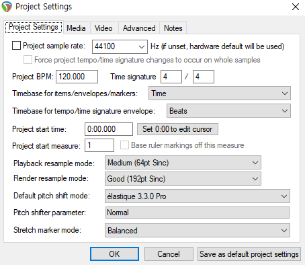Viewport: 305px width, 265px height.
Task: Enable the Project sample rate checkbox
Action: [16, 46]
